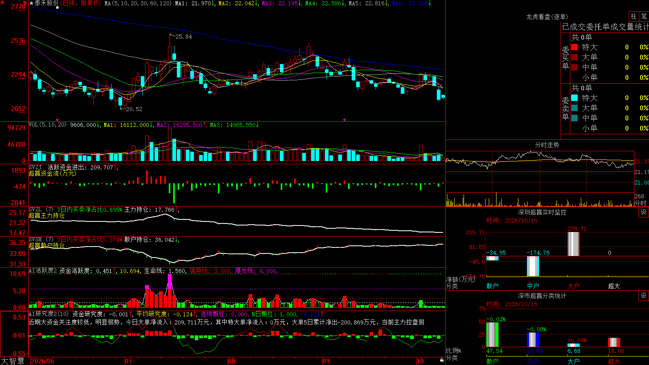Click the teal 中单 swatch under 委卖单
The height and width of the screenshot is (365, 649).
pos(574,118)
